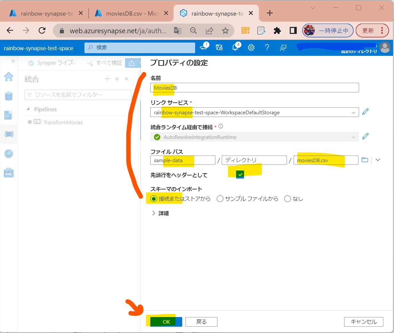The width and height of the screenshot is (394, 333).
Task: Go back using browser back arrow
Action: coord(10,31)
